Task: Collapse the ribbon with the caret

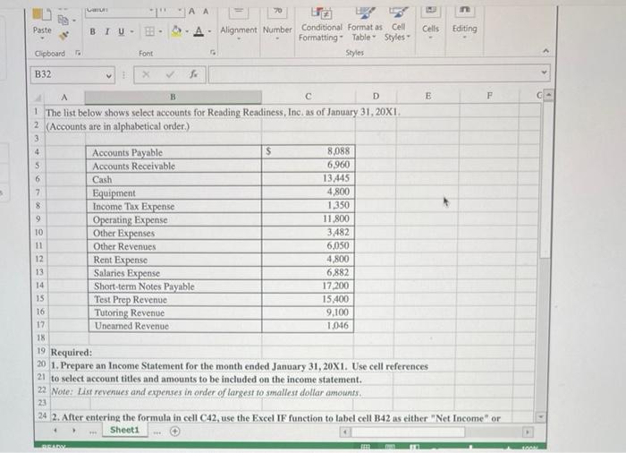Action: tap(546, 51)
